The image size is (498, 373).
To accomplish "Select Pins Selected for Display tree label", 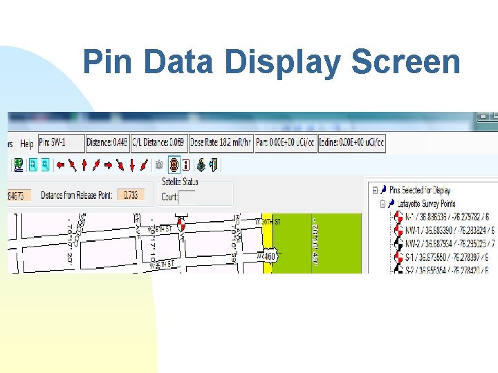I will point(421,191).
